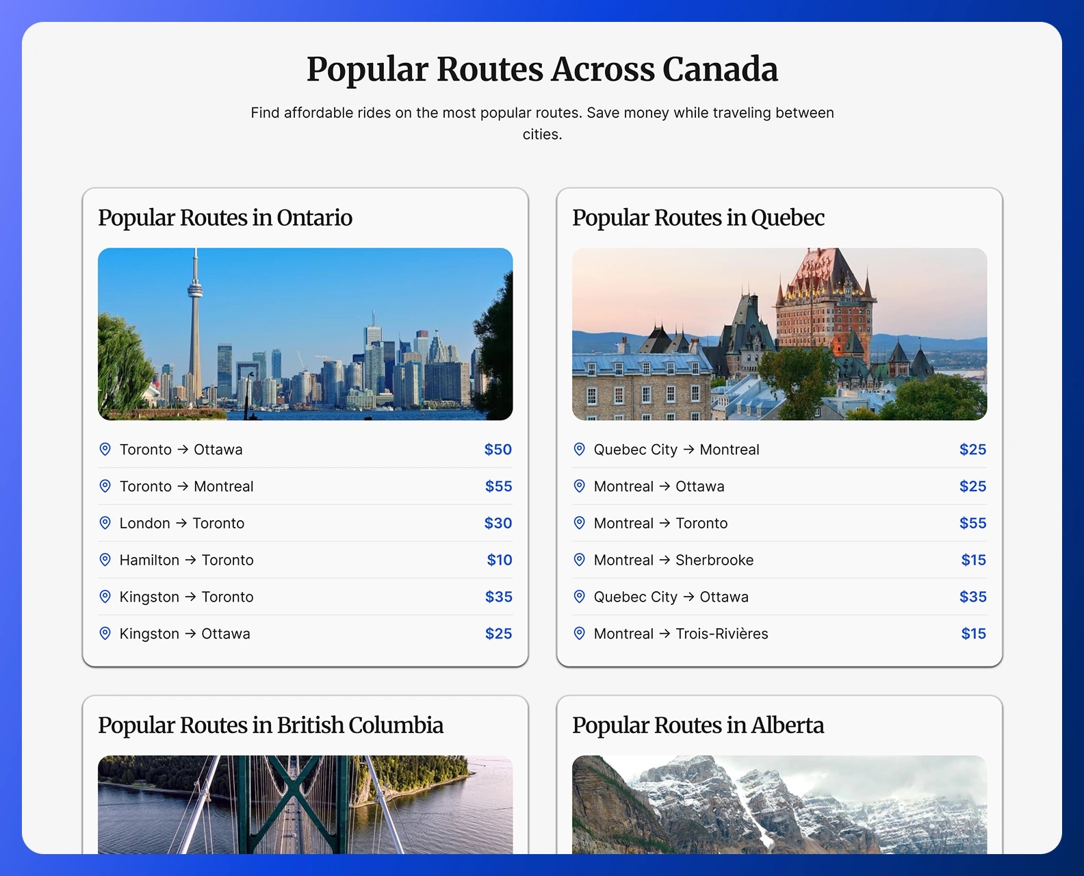1084x876 pixels.
Task: Click the pin icon beside Toronto → Montreal
Action: point(105,486)
